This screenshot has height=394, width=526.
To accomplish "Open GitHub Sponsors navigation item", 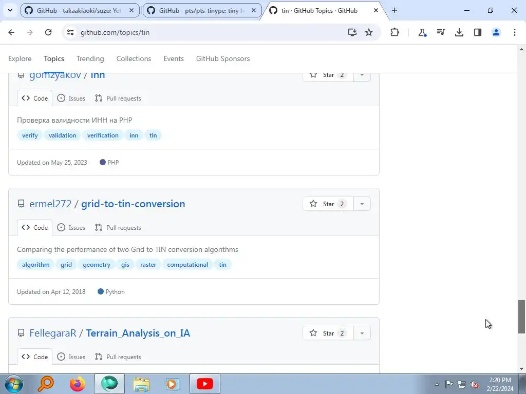I will click(x=223, y=58).
